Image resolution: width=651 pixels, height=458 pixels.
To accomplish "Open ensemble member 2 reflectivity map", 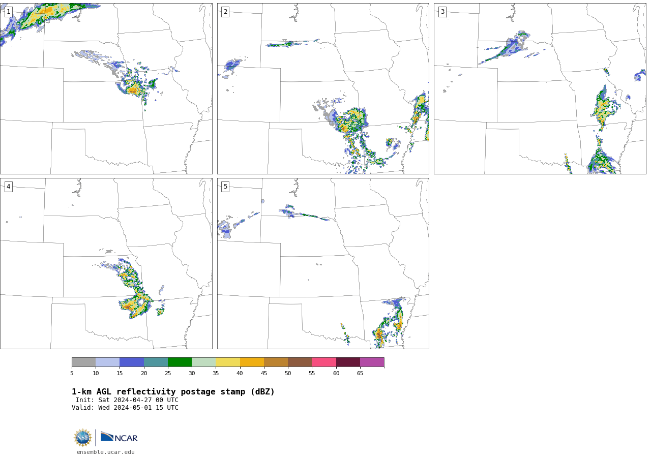I will pyautogui.click(x=323, y=88).
